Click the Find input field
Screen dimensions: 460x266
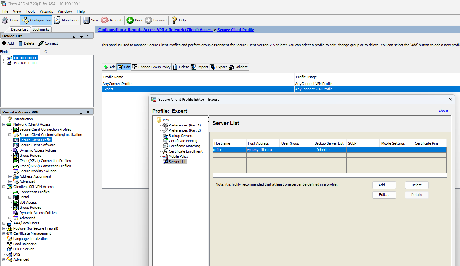tap(25, 52)
